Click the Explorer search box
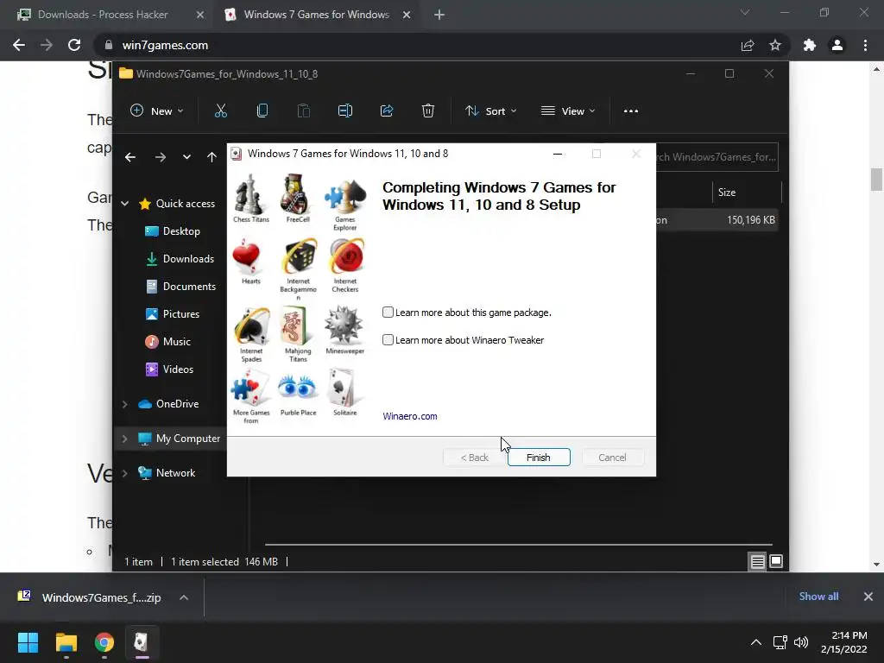884x663 pixels. click(x=717, y=157)
